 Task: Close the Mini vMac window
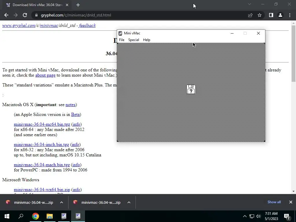258,33
